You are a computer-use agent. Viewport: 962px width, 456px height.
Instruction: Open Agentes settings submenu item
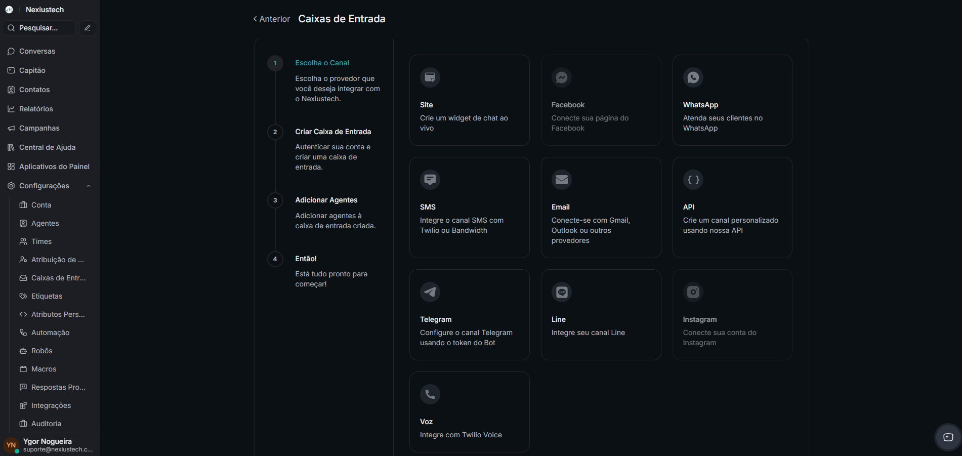(45, 223)
